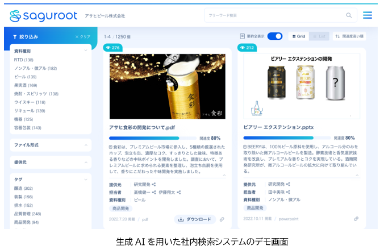
Task: Click 高橋健一 assignee name
Action: click(x=142, y=192)
